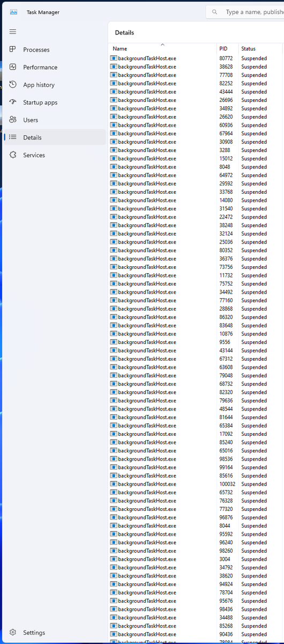Select process row with PID 43444
284x644 pixels.
196,92
